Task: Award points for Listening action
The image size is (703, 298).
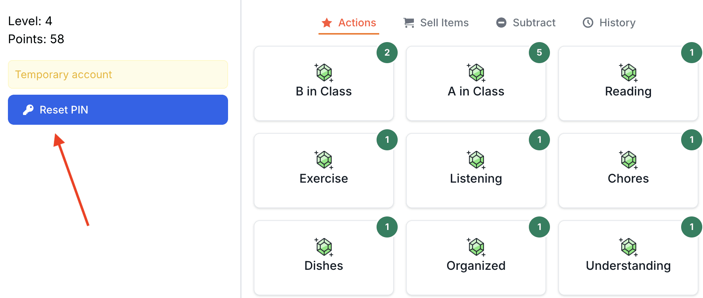Action: (x=476, y=171)
